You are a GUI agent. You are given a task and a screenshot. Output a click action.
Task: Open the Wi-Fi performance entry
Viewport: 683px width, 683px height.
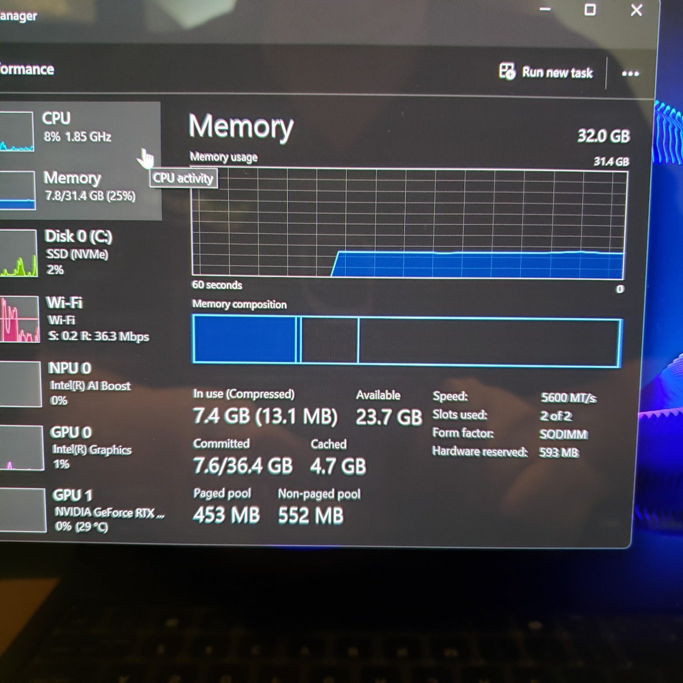82,319
